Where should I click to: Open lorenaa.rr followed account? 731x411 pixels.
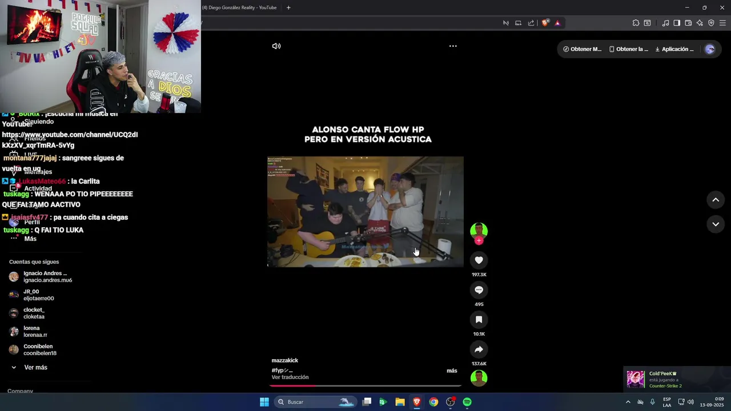[29, 332]
